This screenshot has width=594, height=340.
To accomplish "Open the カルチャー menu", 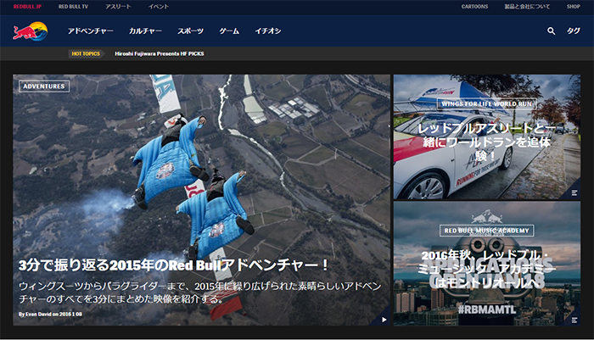I will point(145,31).
